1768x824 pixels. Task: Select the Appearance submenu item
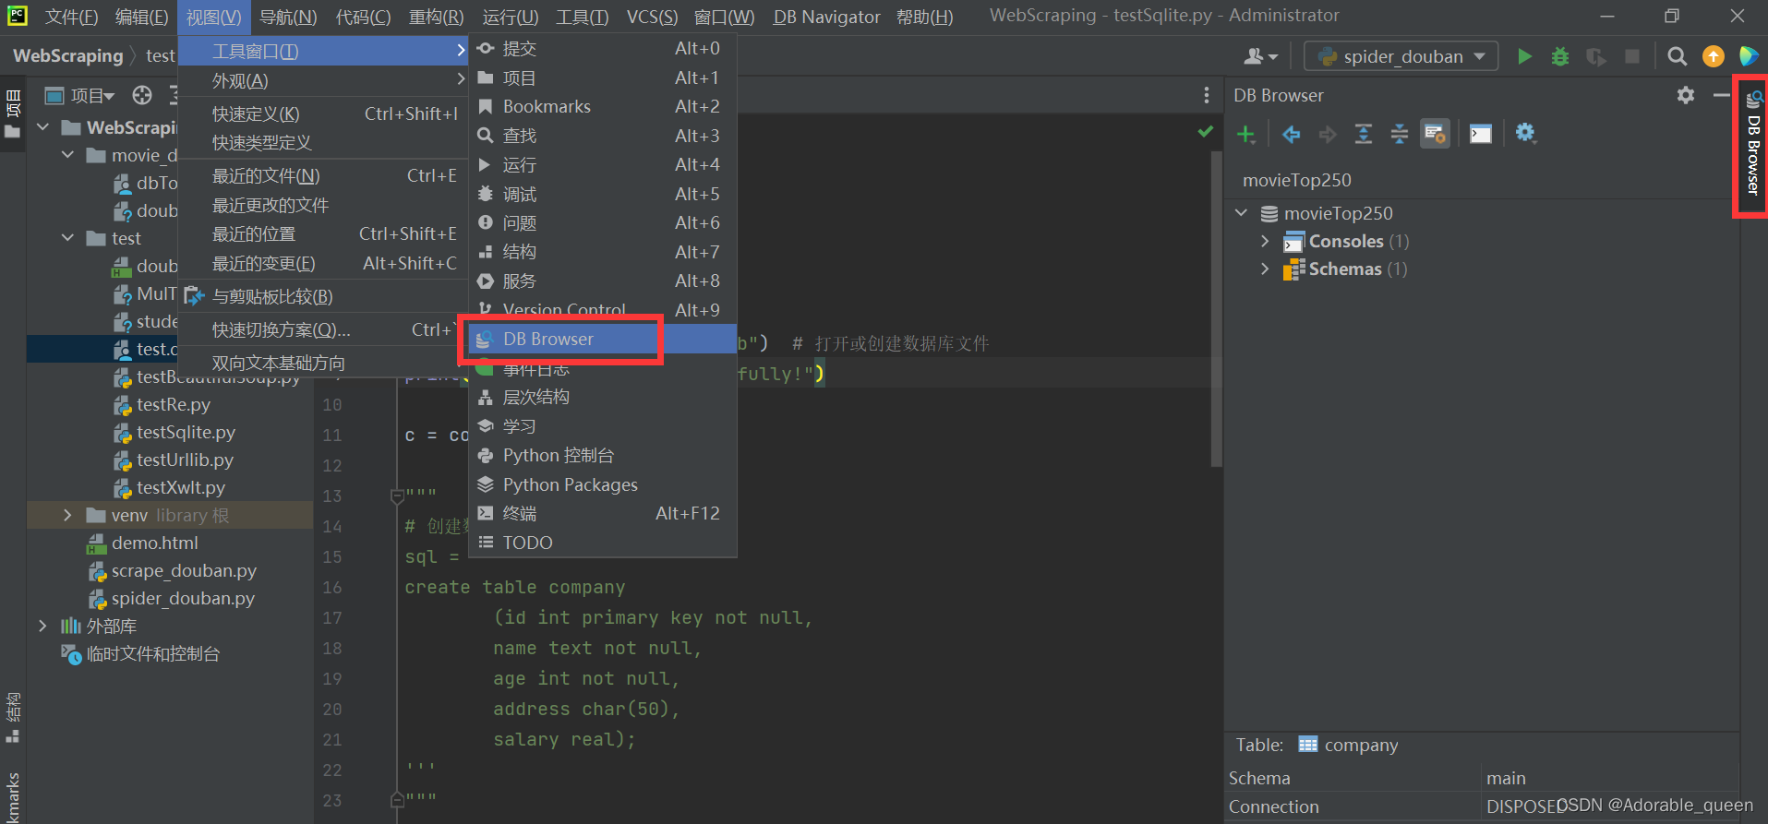(324, 81)
